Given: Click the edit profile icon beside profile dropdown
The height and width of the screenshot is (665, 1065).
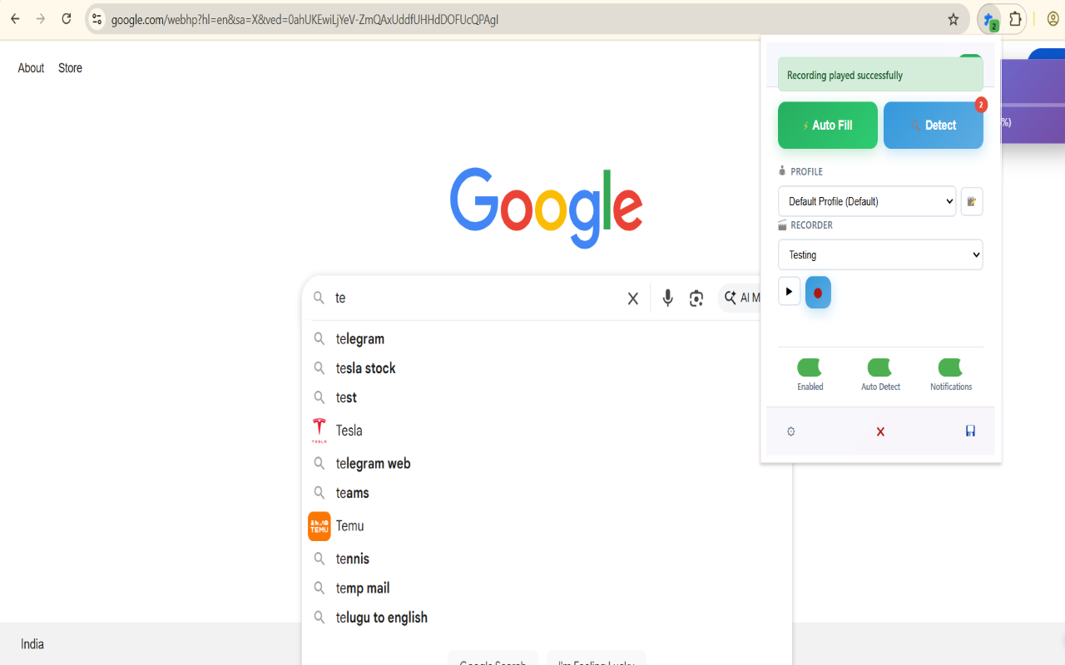Looking at the screenshot, I should coord(972,201).
